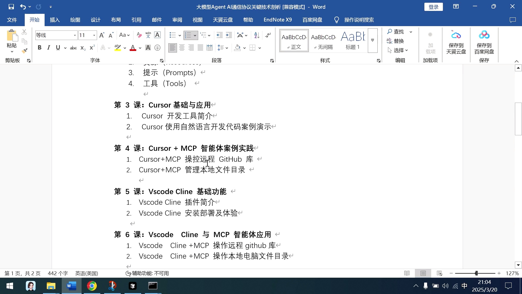Image resolution: width=522 pixels, height=294 pixels.
Task: Click the zoom slider at bottom right
Action: click(x=476, y=273)
